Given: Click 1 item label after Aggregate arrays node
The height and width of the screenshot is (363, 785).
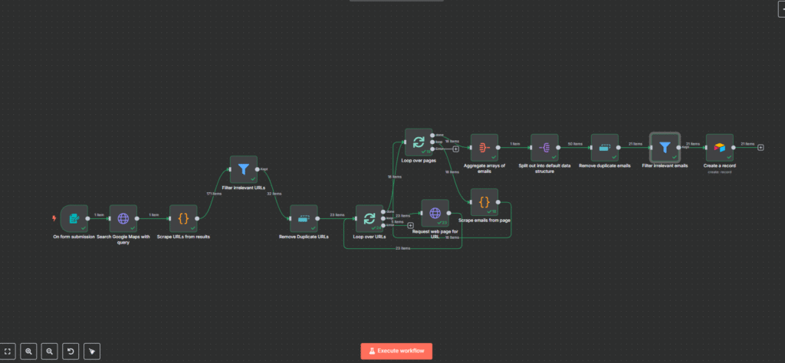Looking at the screenshot, I should coord(514,144).
